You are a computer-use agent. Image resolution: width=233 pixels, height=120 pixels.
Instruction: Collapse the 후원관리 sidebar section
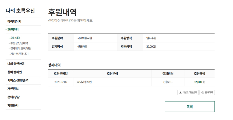pyautogui.click(x=13, y=30)
